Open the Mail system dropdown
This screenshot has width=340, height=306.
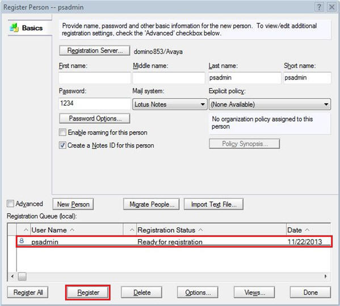[170, 104]
